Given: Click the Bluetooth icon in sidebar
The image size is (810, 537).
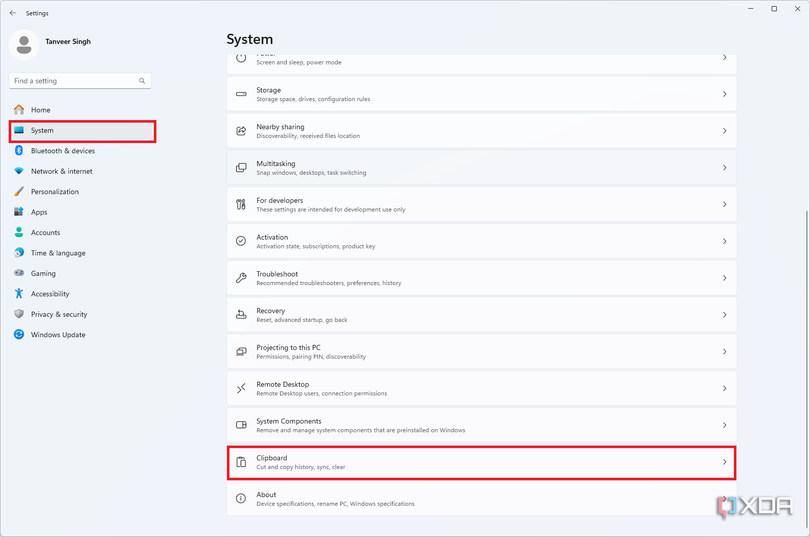Looking at the screenshot, I should [x=19, y=150].
